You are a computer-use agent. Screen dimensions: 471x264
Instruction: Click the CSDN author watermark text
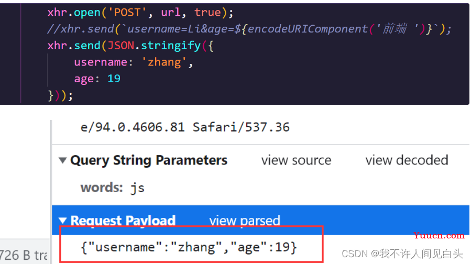[402, 254]
